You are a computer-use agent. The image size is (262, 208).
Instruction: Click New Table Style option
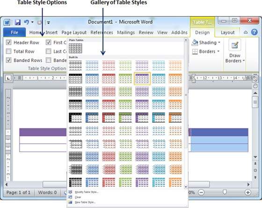[85, 202]
